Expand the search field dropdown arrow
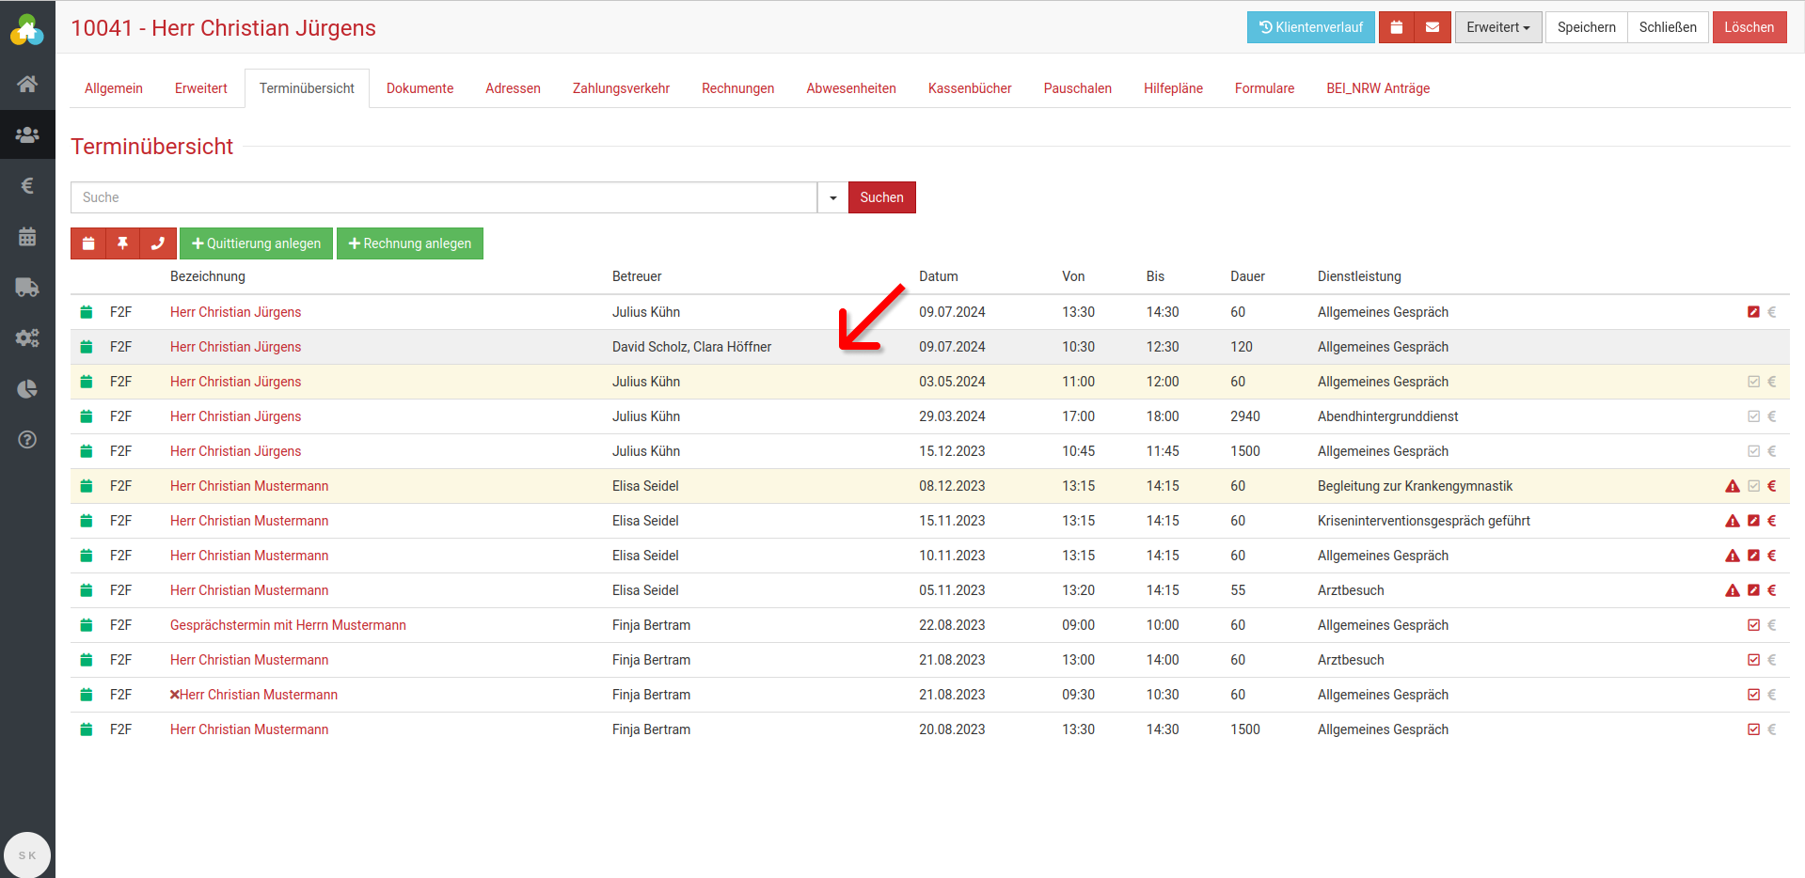Screen dimensions: 1805x878 coord(832,197)
